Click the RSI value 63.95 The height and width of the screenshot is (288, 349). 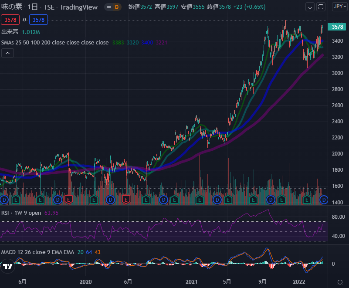[x=51, y=213]
